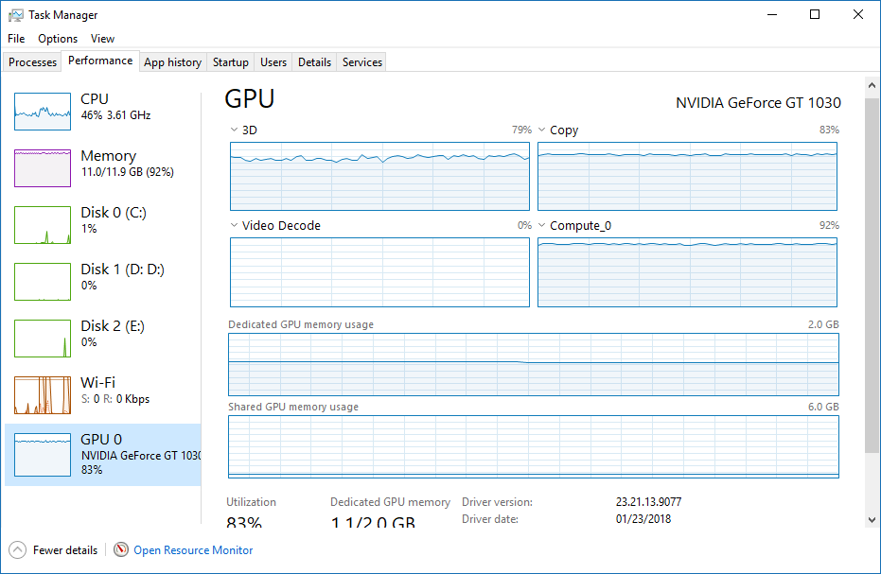Select the Disk 1 (D: D:) graph icon
881x574 pixels.
(x=43, y=282)
